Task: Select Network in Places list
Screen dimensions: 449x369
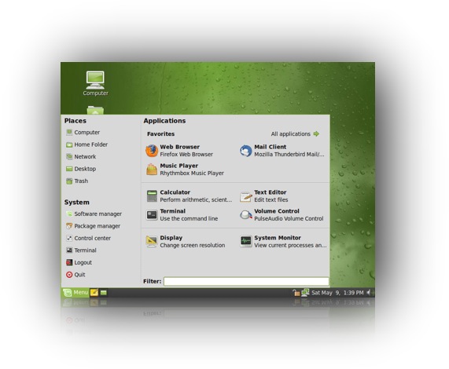Action: click(x=81, y=157)
